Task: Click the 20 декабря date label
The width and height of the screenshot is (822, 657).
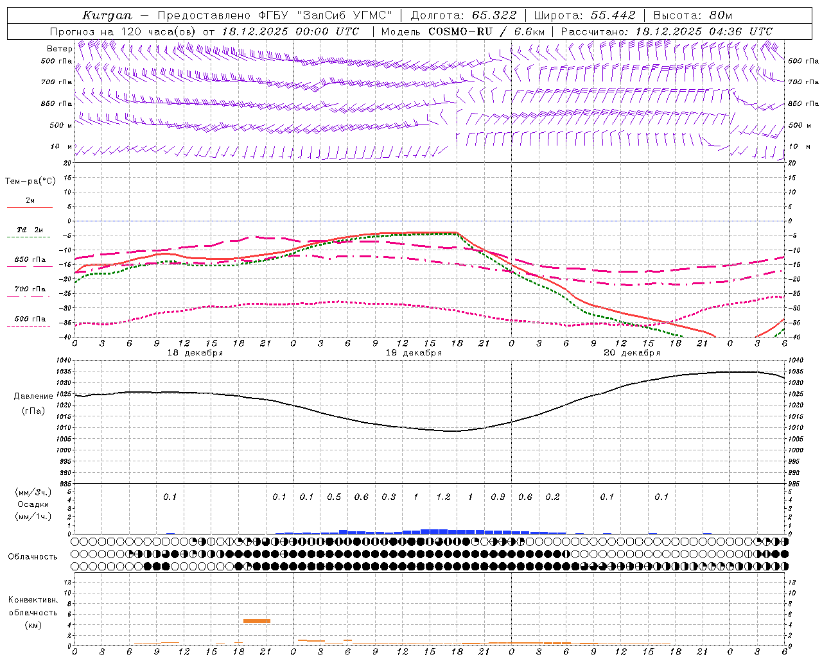Action: [631, 352]
